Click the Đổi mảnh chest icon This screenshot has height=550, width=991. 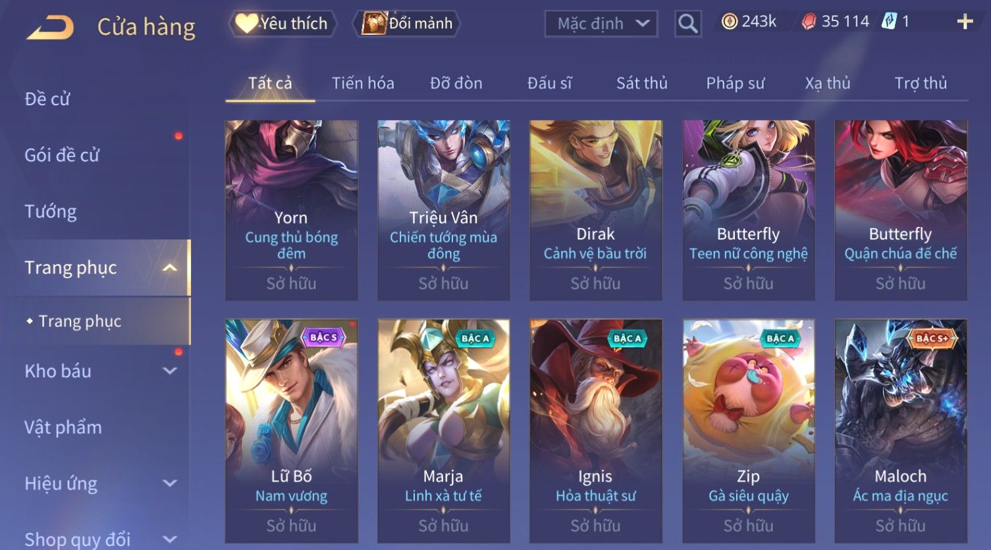point(373,23)
